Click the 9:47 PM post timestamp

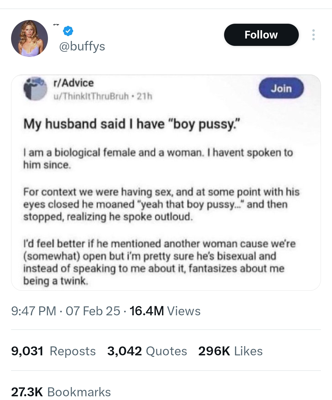(x=34, y=311)
